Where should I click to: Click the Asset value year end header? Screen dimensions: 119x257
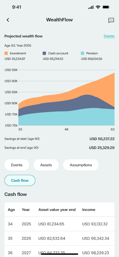(x=57, y=210)
